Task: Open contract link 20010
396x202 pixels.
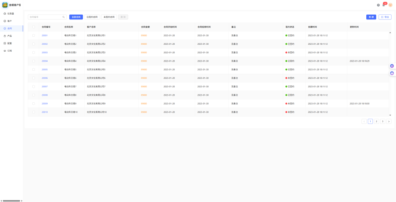Action: click(x=45, y=112)
